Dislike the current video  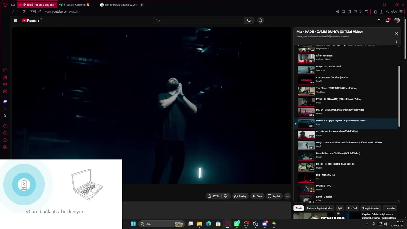(x=226, y=196)
